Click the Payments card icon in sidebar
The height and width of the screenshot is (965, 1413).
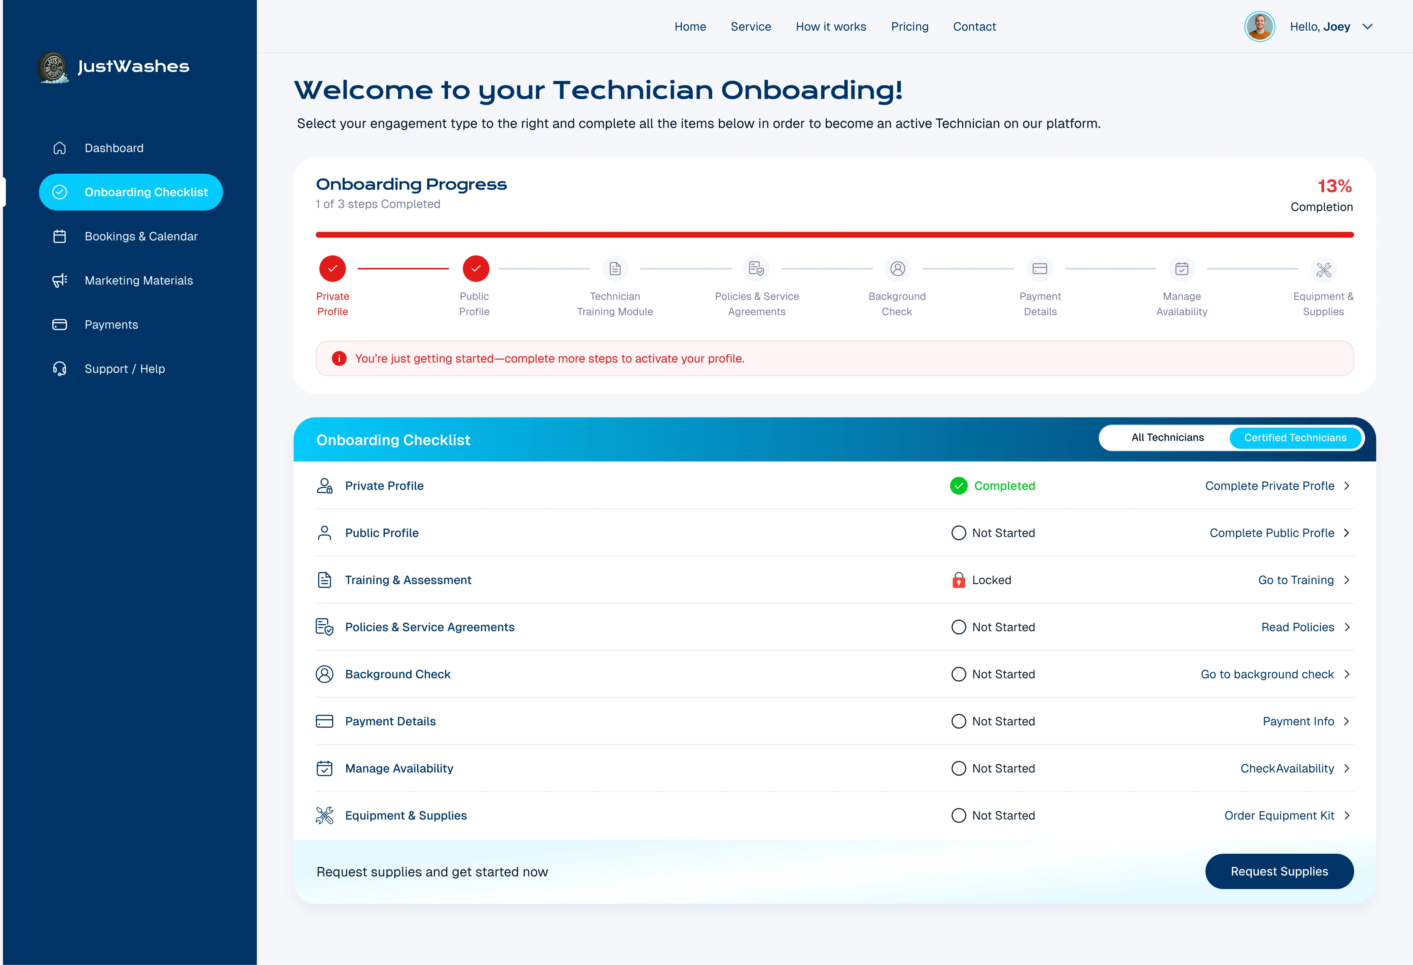(x=59, y=325)
